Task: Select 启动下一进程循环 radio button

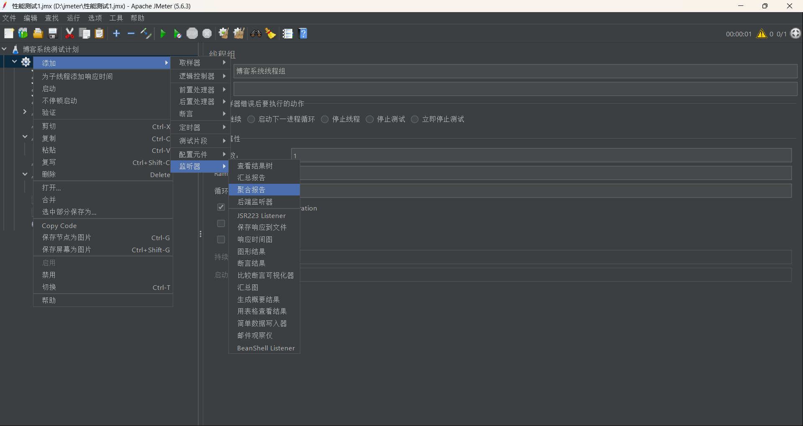Action: pyautogui.click(x=251, y=119)
